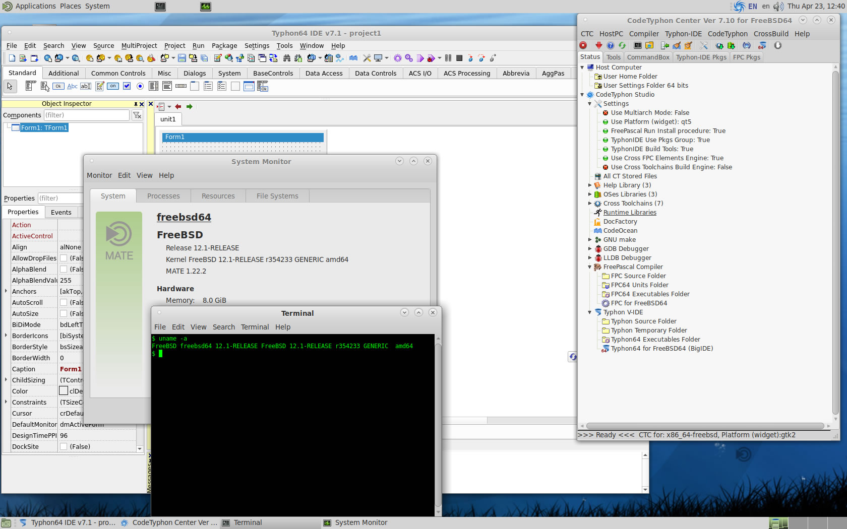
Task: Select the arrow pointer tool in component palette
Action: tap(10, 86)
